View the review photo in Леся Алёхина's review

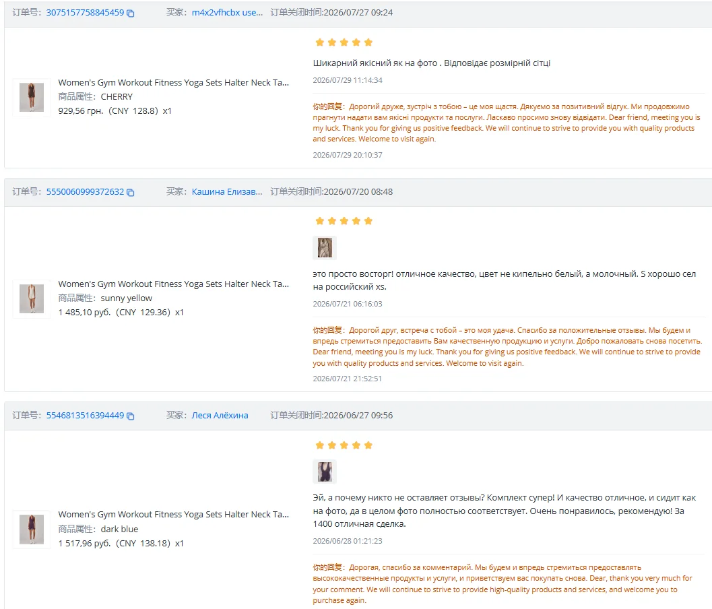click(x=325, y=472)
